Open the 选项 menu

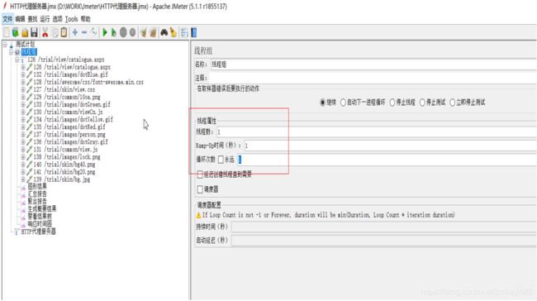coord(57,19)
